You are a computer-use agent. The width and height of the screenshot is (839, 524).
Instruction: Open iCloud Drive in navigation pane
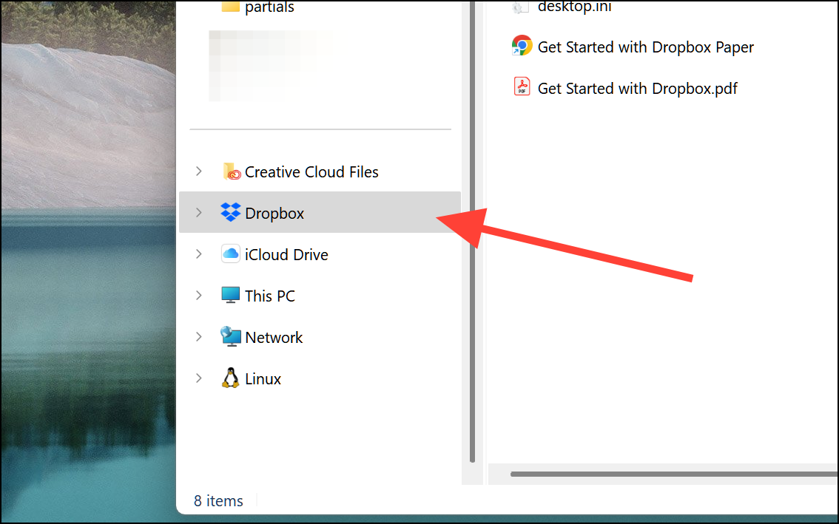[286, 254]
